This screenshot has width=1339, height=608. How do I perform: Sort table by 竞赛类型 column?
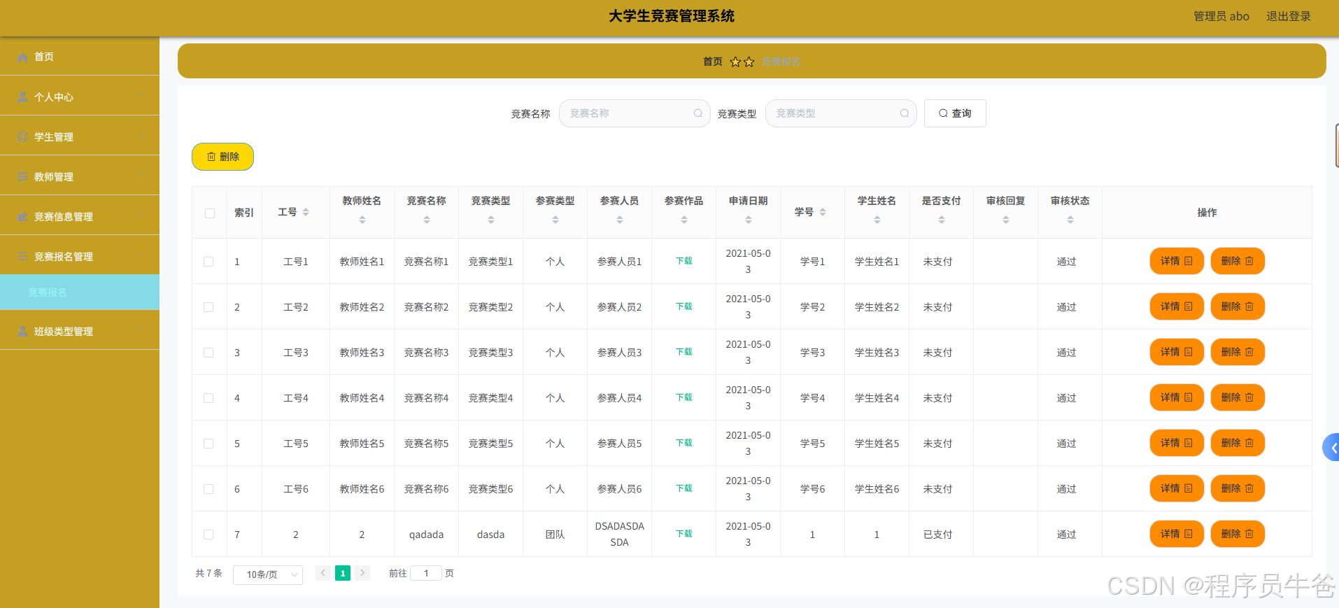pos(491,220)
